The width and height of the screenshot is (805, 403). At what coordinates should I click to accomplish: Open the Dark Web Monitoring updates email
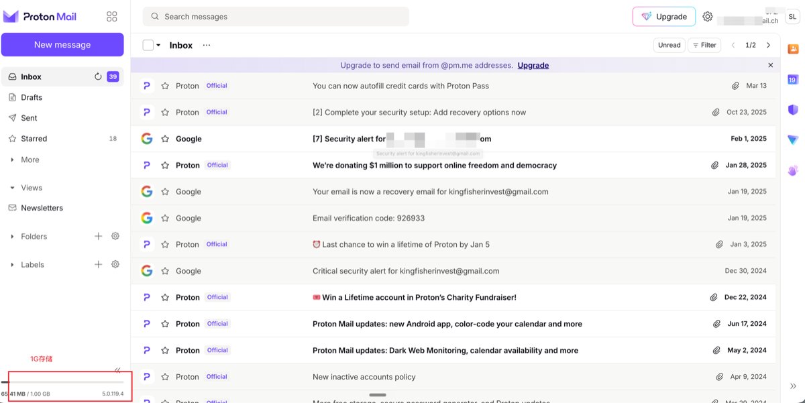click(453, 350)
